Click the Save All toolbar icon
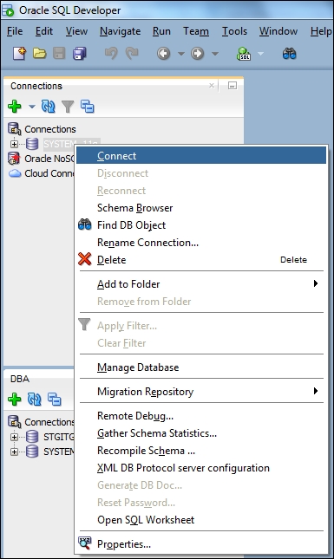This screenshot has width=334, height=559. [x=80, y=54]
